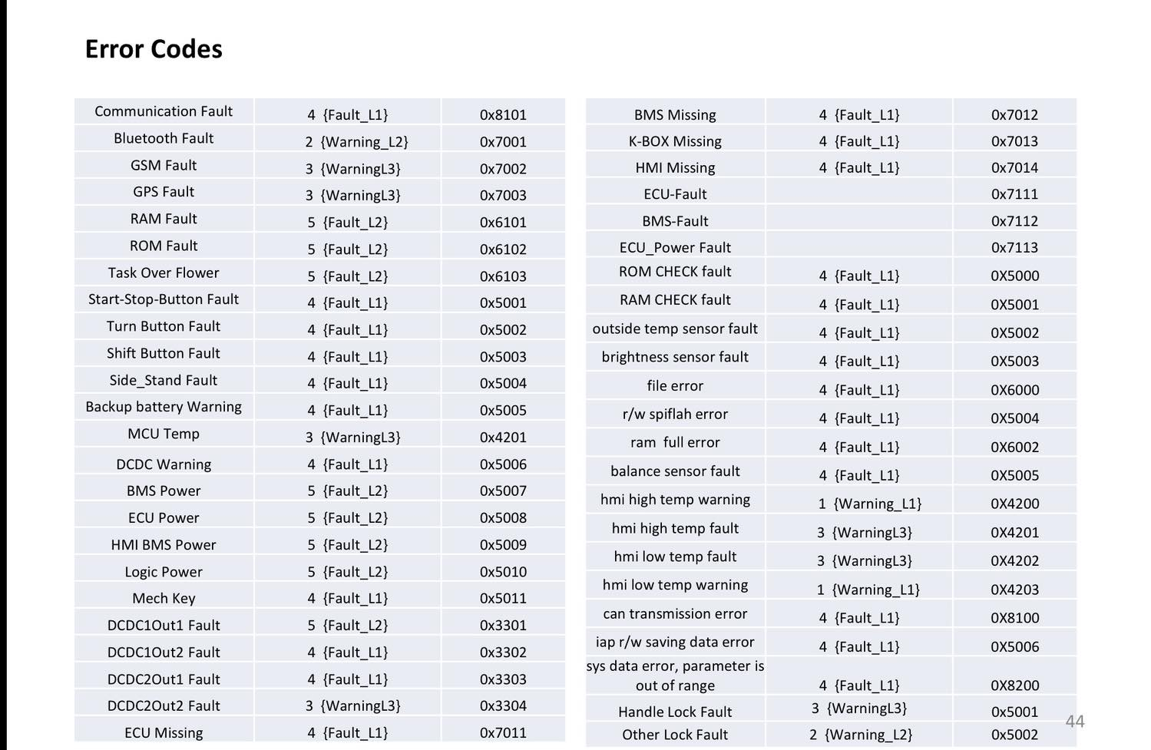
Task: Click the Bluetooth Fault row label
Action: [x=164, y=138]
